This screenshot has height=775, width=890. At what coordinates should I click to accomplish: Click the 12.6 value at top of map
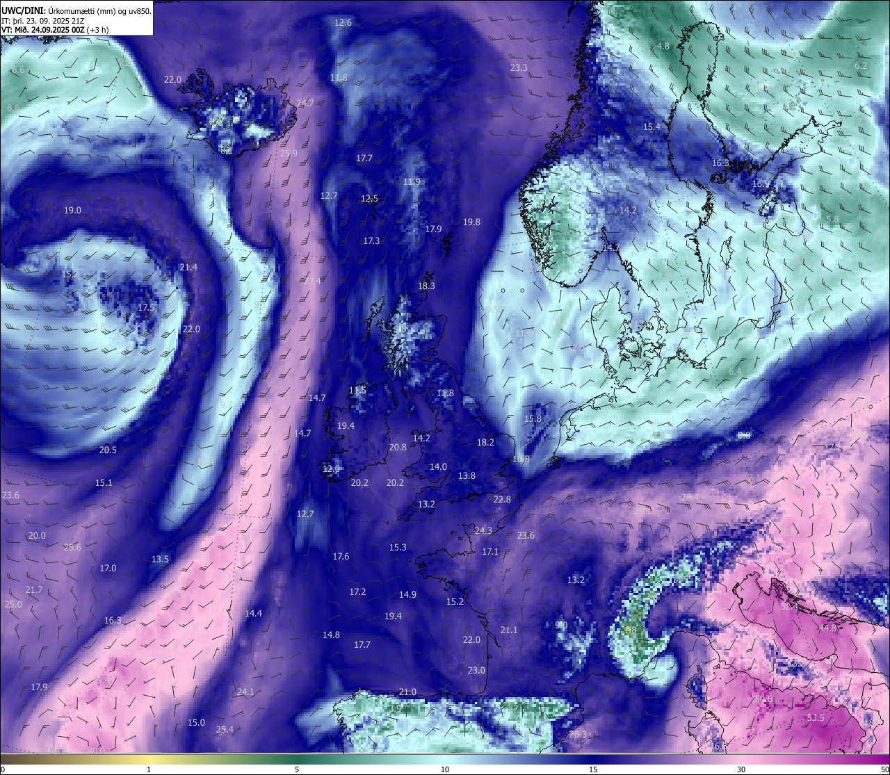[343, 22]
